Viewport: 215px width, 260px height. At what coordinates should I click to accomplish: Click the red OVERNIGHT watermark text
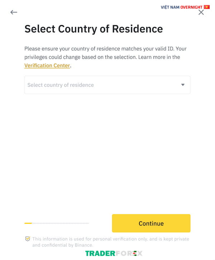point(191,7)
